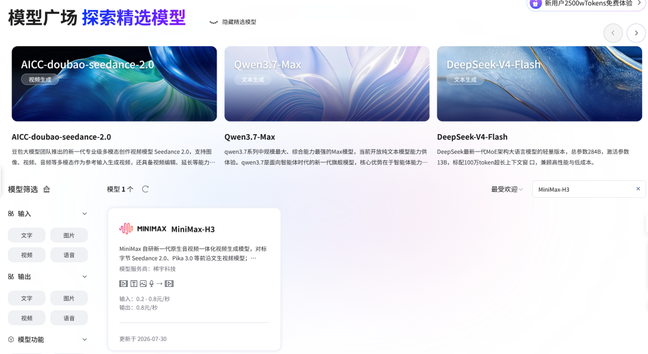This screenshot has width=648, height=354.
Task: Clear the MiniMax-H3 search text
Action: click(638, 189)
